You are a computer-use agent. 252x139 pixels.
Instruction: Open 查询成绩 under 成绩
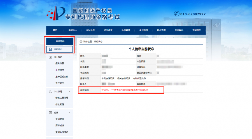point(60,119)
